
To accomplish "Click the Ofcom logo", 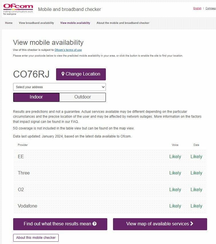I will click(18, 9).
